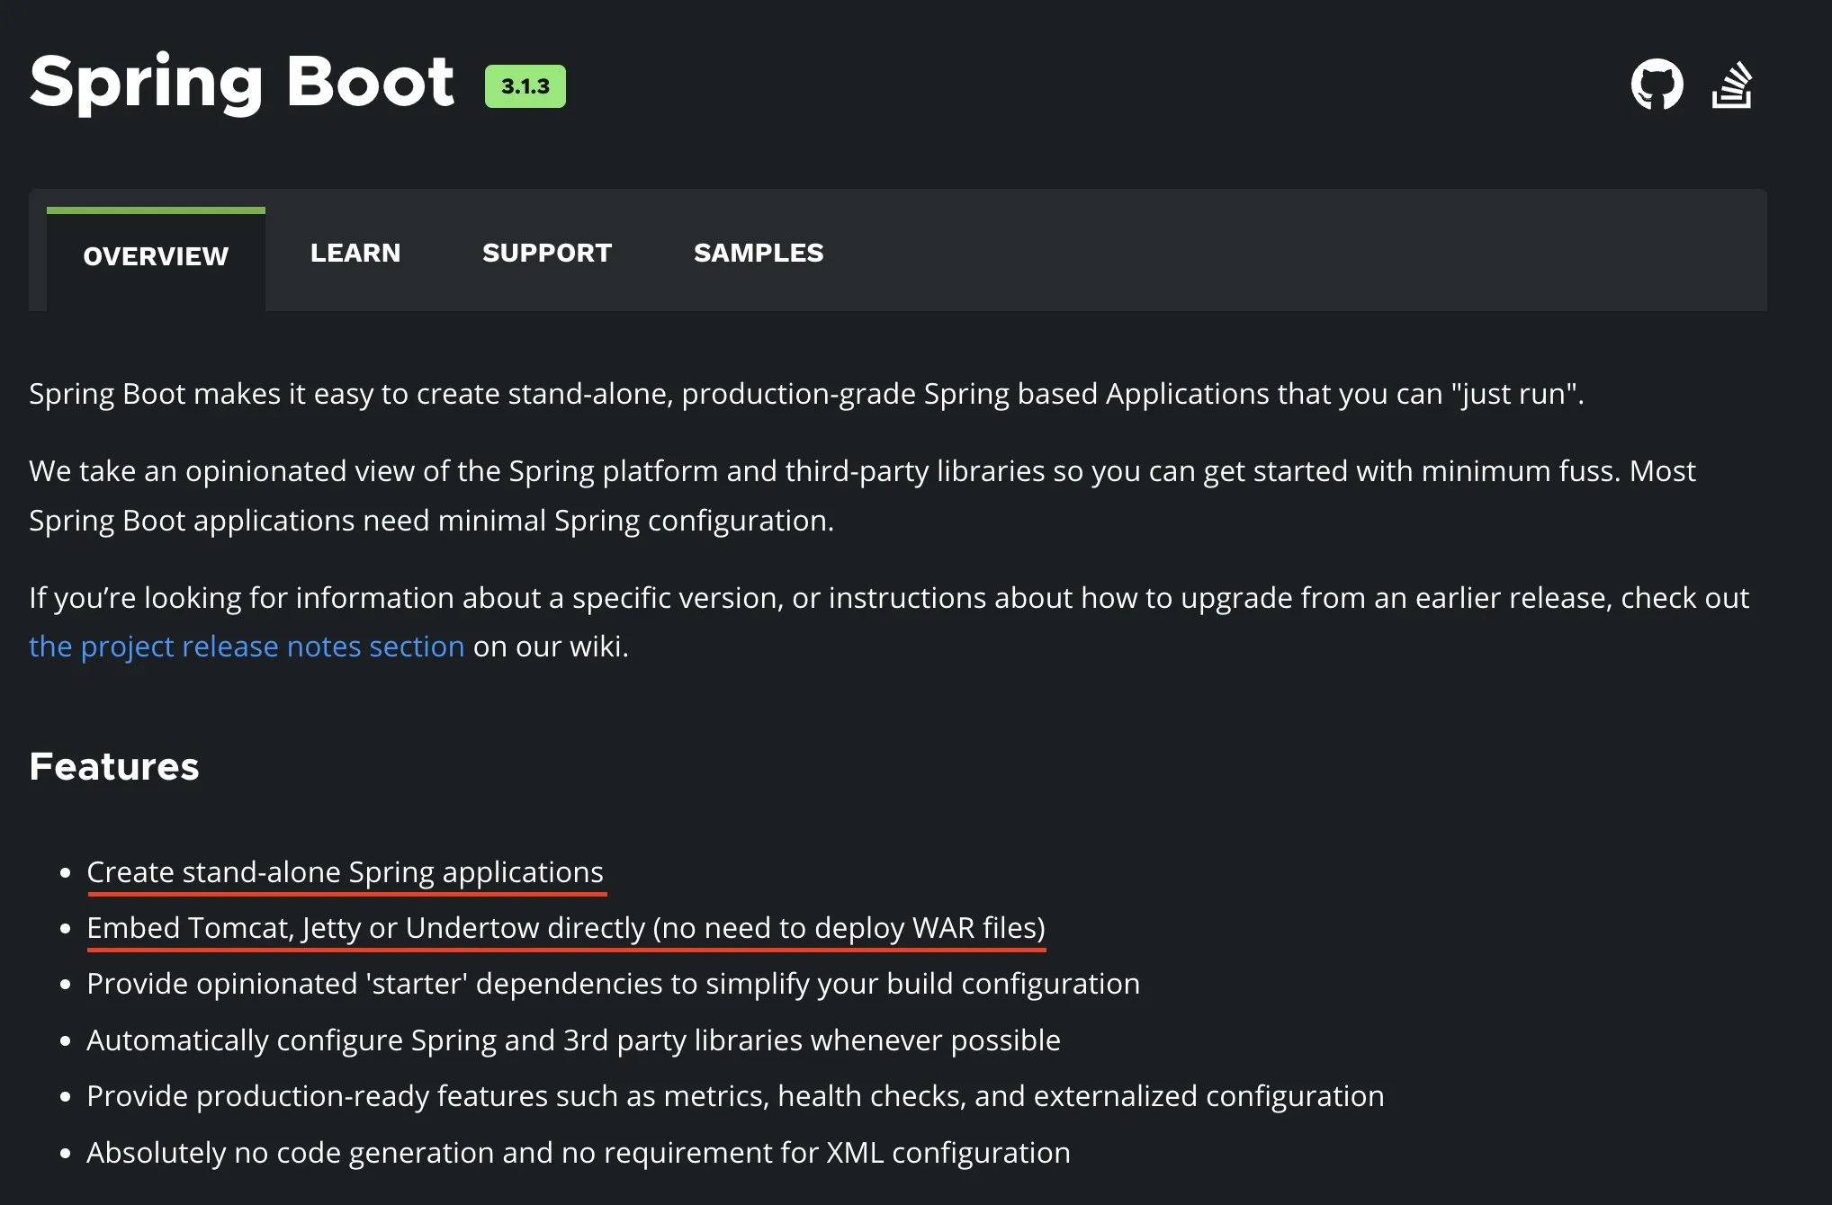Click 'Create stand-alone Spring applications' list item
Image resolution: width=1832 pixels, height=1205 pixels.
346,872
